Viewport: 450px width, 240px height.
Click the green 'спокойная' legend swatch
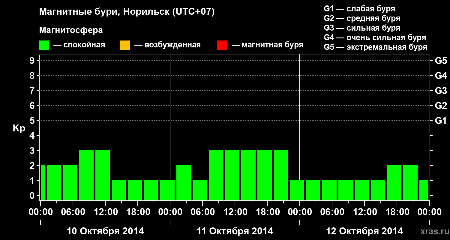click(x=44, y=45)
